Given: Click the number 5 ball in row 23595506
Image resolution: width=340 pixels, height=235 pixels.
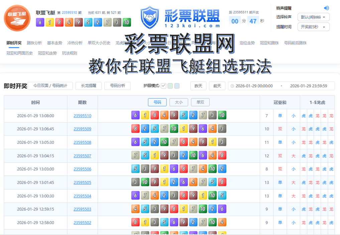Looking at the screenshot, I should click(x=136, y=168).
